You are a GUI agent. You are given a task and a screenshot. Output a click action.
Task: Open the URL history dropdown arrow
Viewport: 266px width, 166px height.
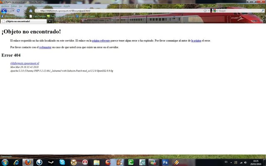209,10
